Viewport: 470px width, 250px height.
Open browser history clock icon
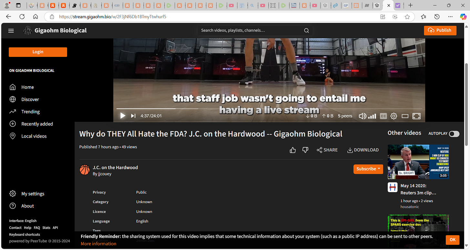[x=437, y=16]
